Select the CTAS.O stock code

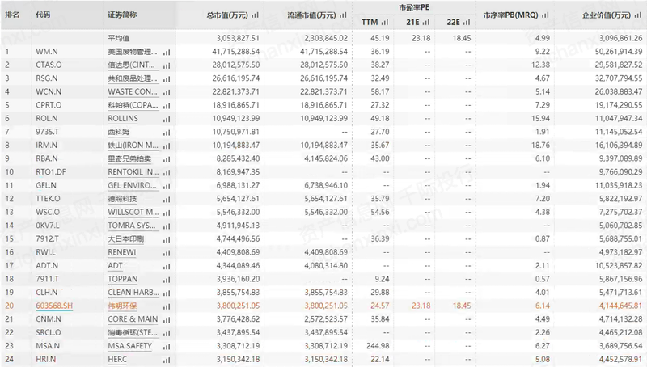pos(49,65)
